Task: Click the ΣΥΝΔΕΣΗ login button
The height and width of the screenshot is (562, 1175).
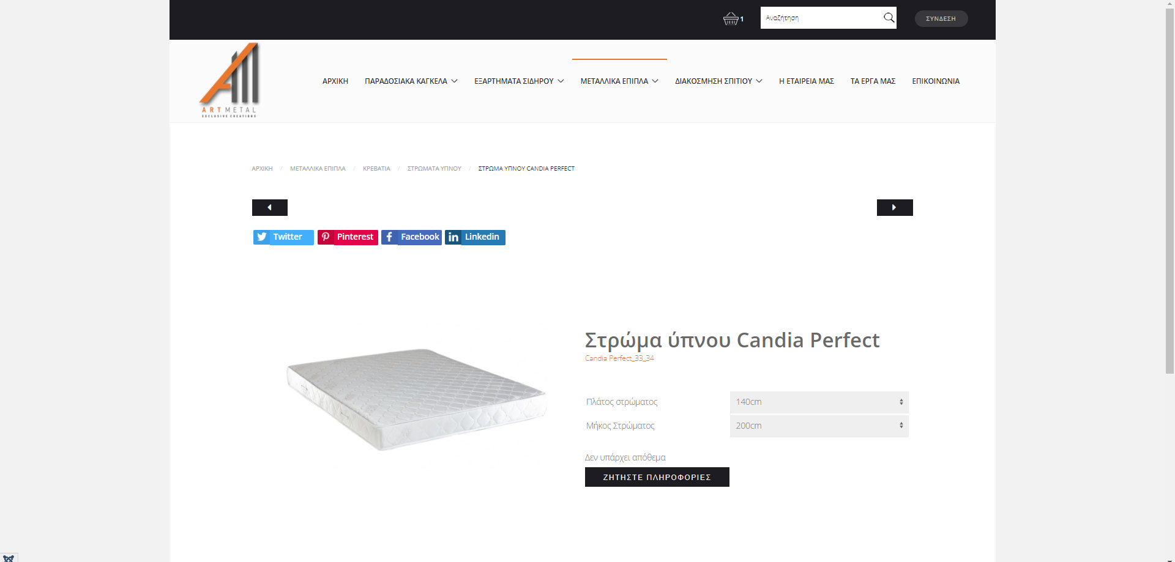Action: coord(941,18)
